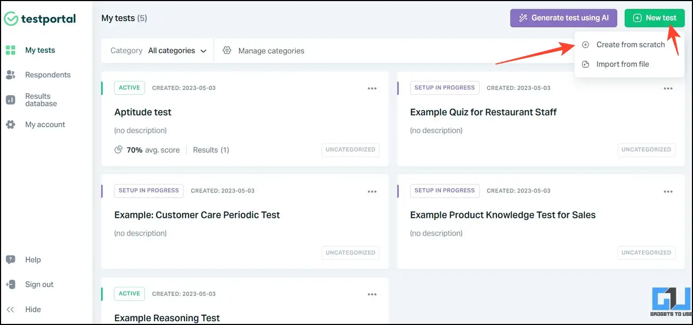Click the Hide double-chevron icon
Screen dimensions: 693x325
pos(10,309)
